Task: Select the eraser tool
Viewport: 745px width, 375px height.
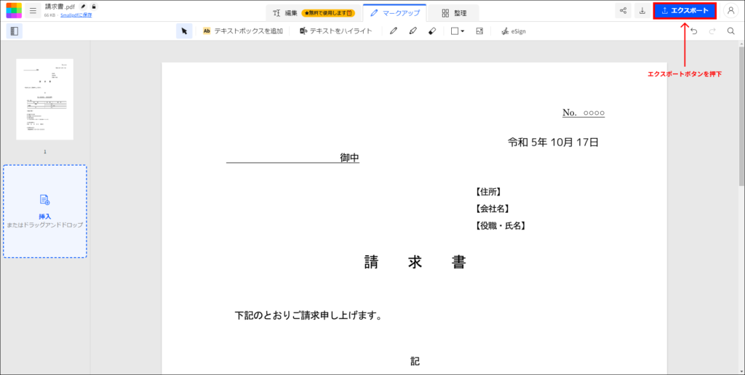Action: point(432,31)
